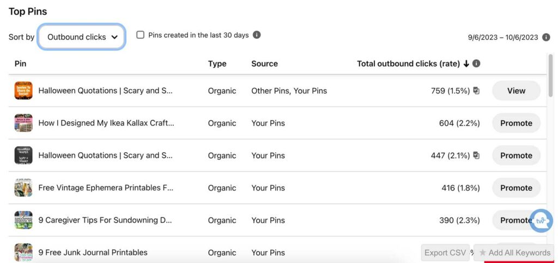The height and width of the screenshot is (263, 558).
Task: Open the Outbound clicks sort dropdown
Action: 82,37
